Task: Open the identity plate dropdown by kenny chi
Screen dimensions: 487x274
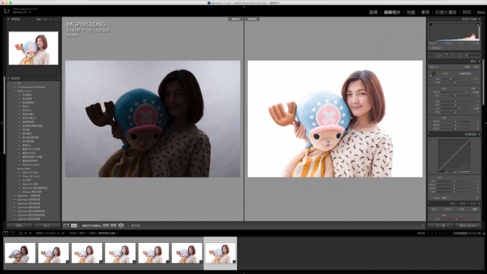Action: pyautogui.click(x=30, y=12)
